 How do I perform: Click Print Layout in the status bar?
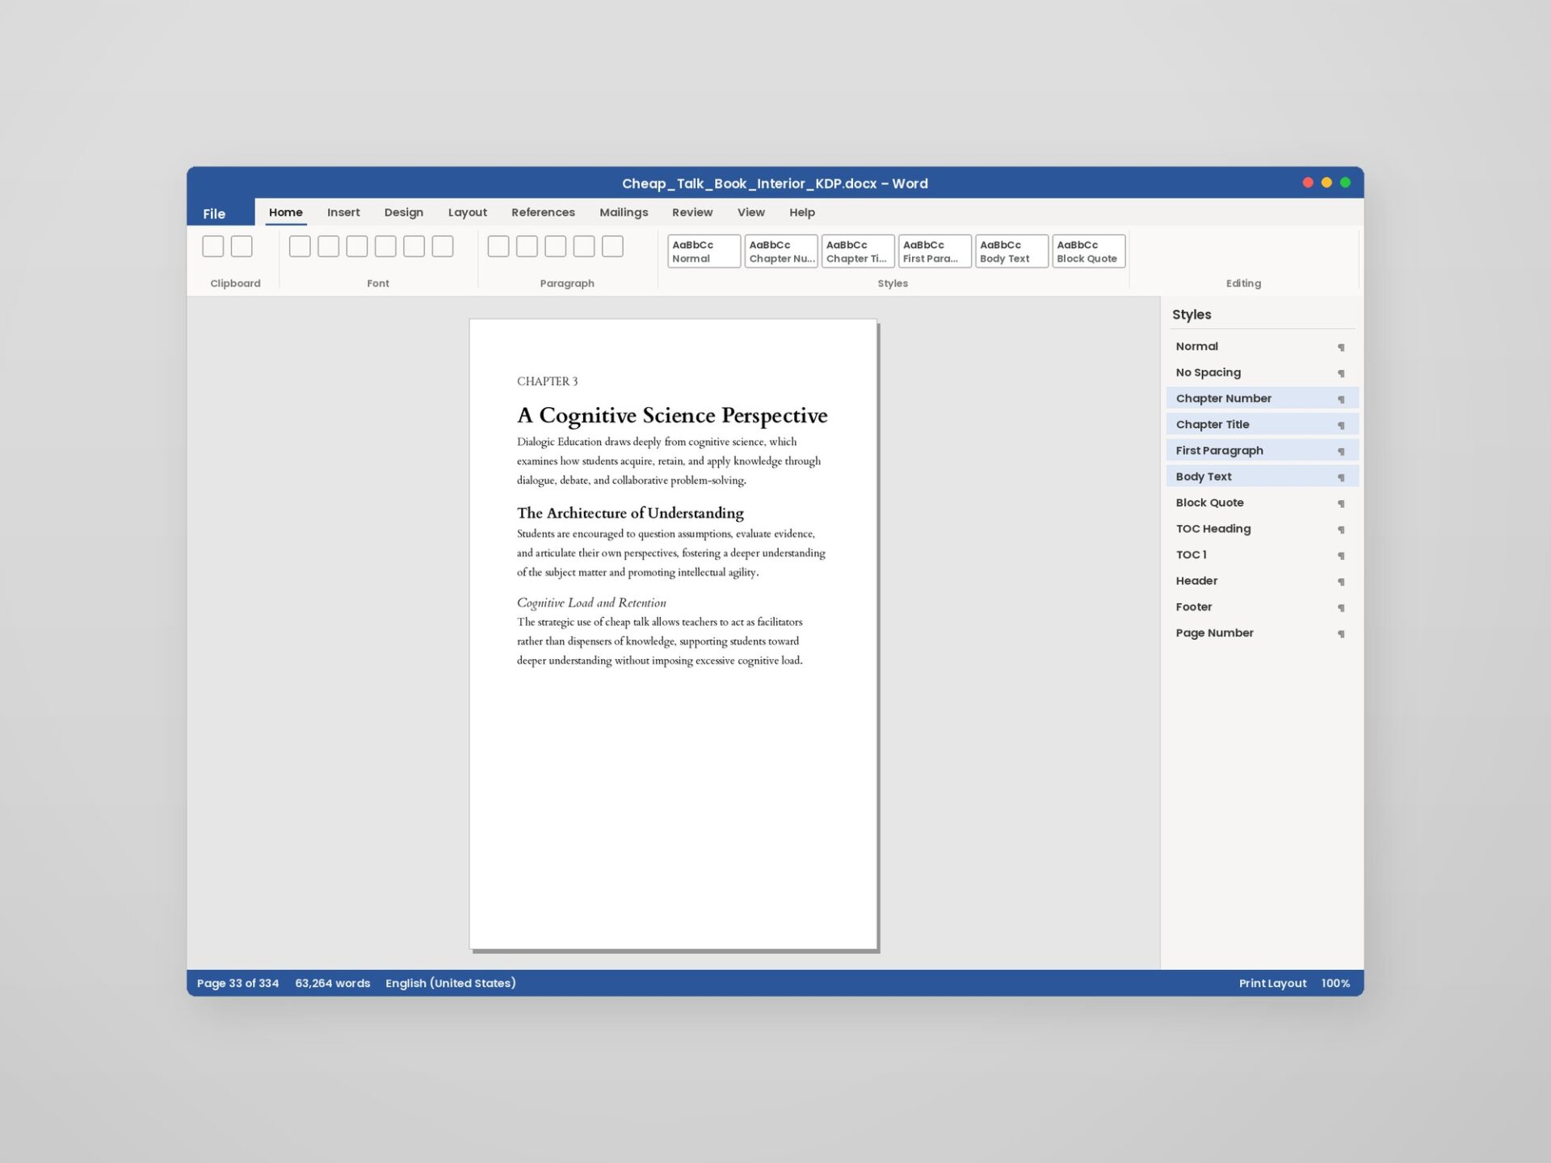1272,983
